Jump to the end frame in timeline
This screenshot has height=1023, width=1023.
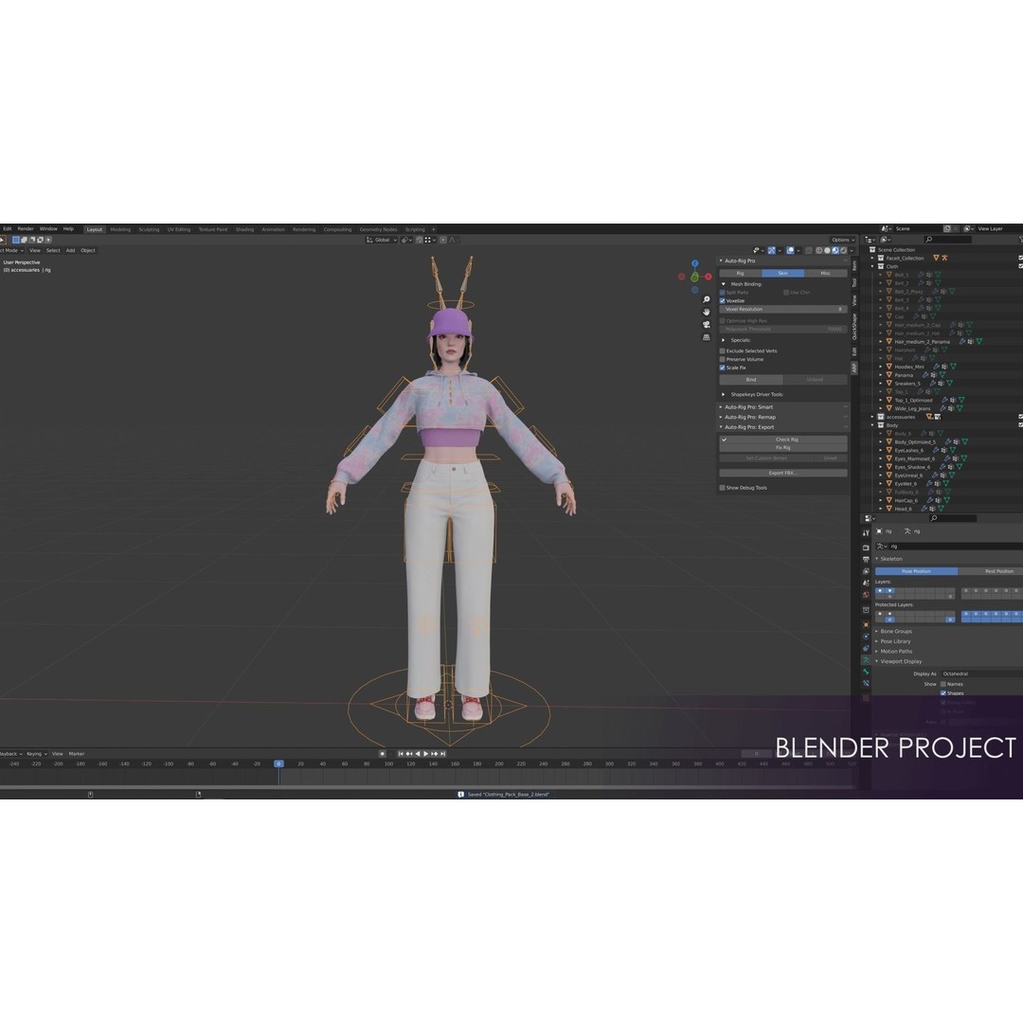pos(442,754)
